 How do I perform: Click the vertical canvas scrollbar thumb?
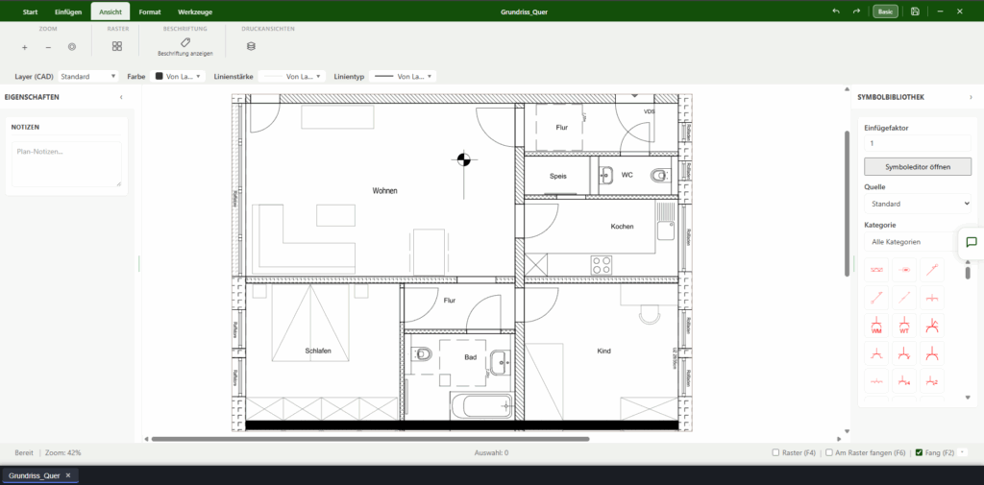848,203
